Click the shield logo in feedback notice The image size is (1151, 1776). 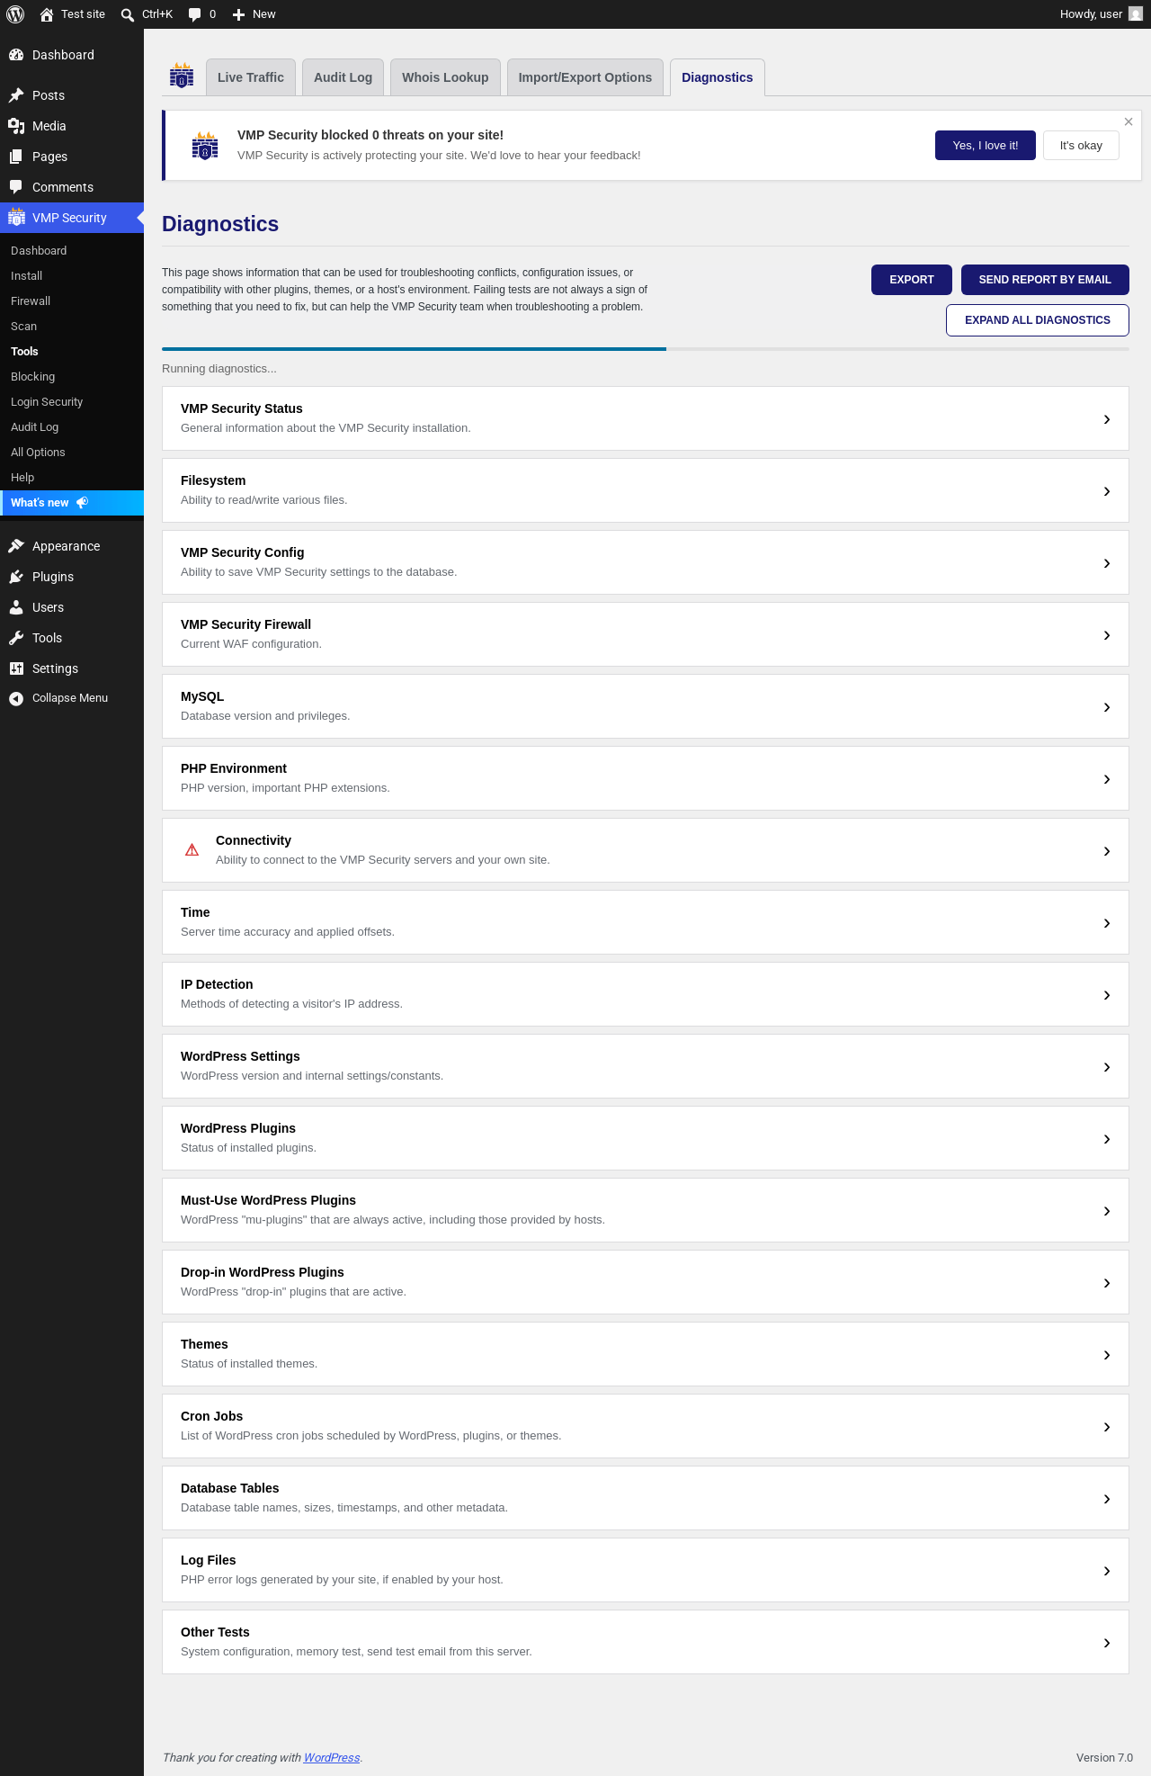tap(205, 146)
